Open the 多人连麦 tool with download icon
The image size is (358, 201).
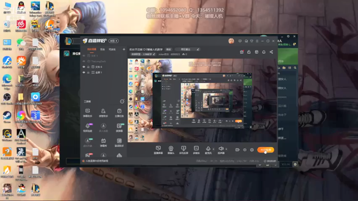pyautogui.click(x=103, y=128)
